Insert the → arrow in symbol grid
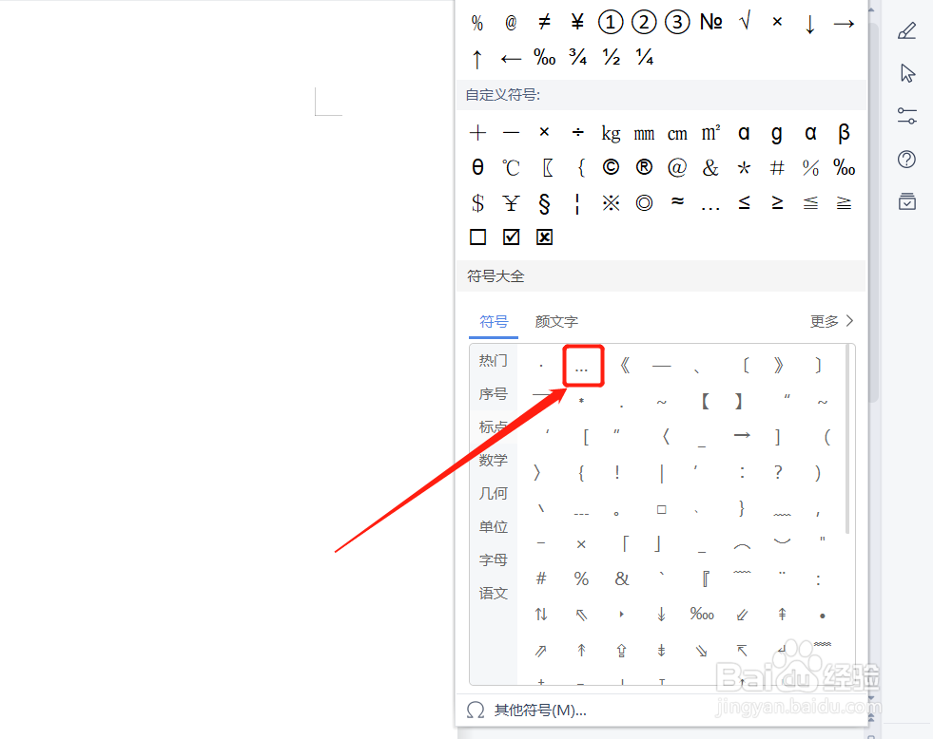The width and height of the screenshot is (933, 739). pos(742,436)
